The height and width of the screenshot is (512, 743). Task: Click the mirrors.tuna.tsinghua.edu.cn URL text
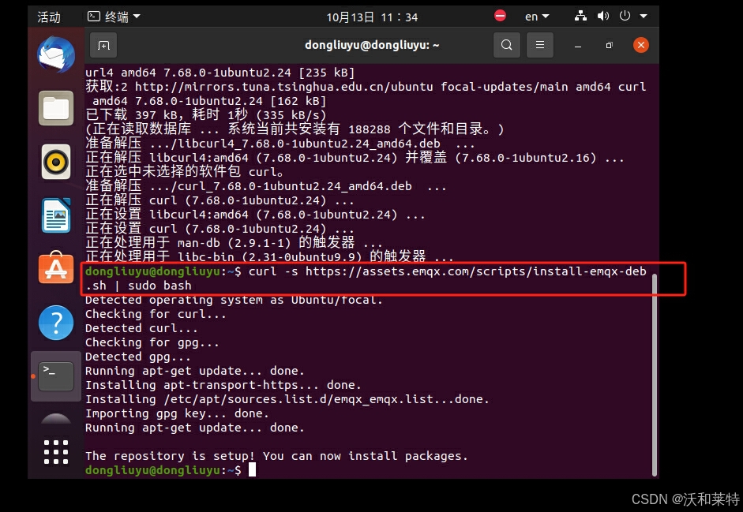pos(283,87)
